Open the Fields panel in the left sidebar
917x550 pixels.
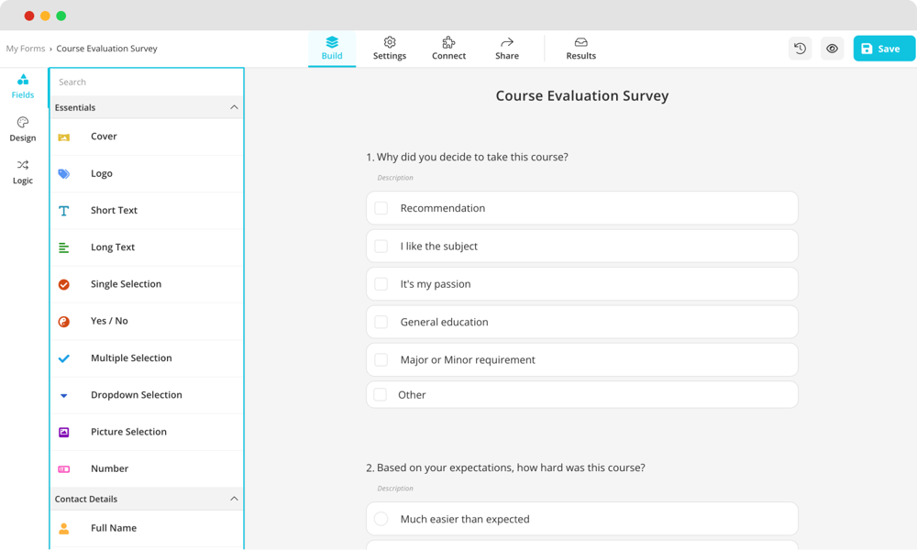pos(22,85)
